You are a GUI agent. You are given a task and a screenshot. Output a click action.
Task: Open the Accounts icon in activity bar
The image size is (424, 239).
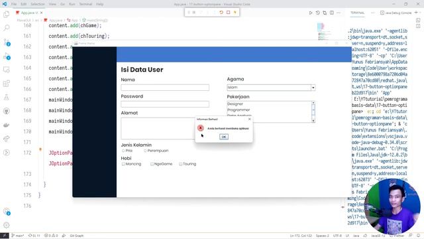(x=6, y=211)
